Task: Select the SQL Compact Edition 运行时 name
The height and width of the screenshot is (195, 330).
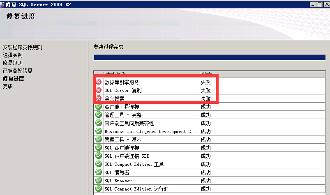Action: pos(136,189)
